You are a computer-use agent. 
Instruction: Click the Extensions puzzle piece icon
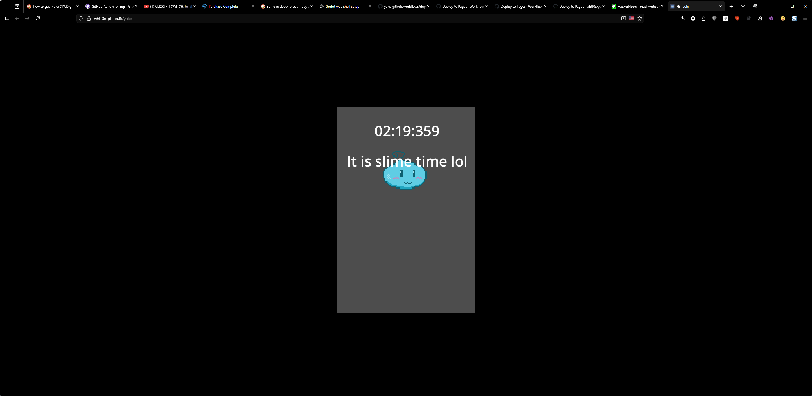[703, 18]
